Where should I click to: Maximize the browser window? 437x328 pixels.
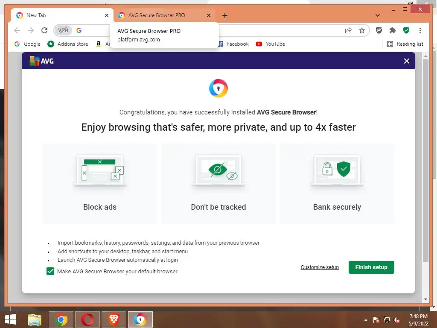(405, 9)
